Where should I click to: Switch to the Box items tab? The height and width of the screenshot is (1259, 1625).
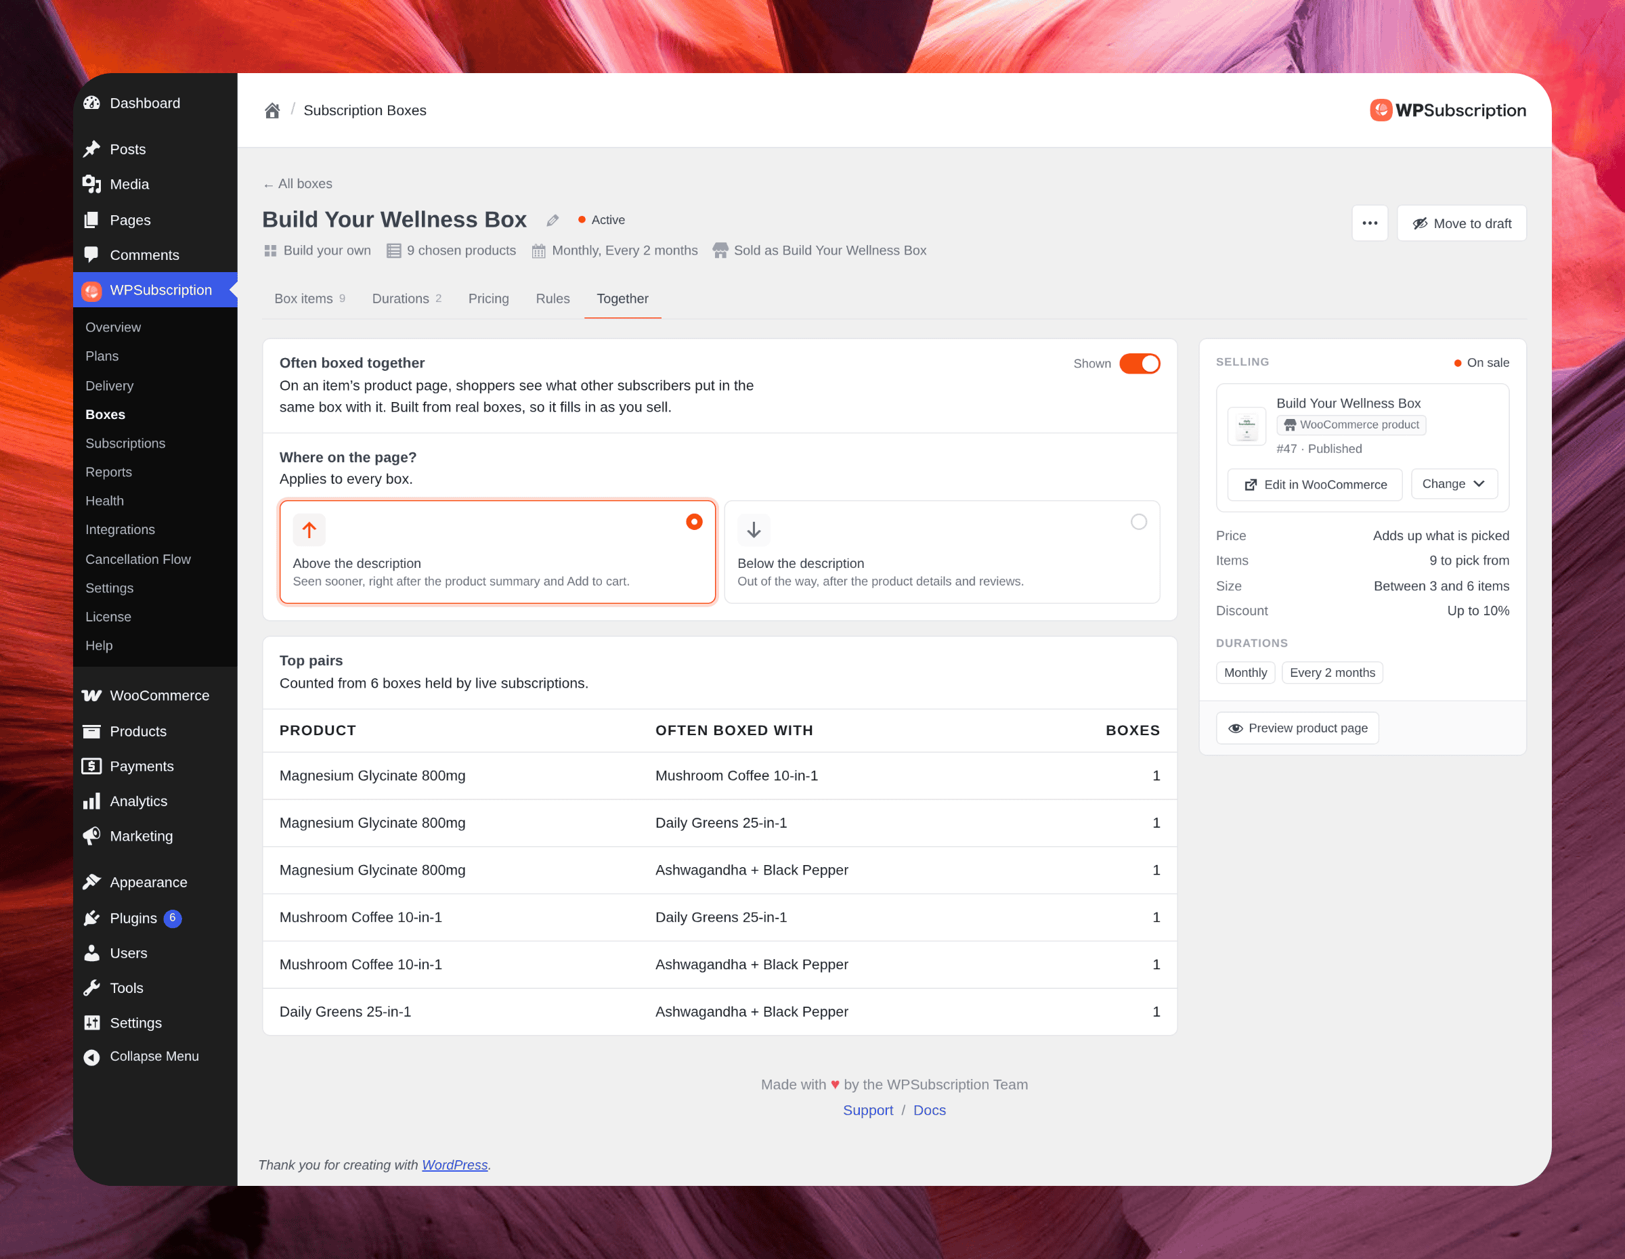(x=309, y=299)
